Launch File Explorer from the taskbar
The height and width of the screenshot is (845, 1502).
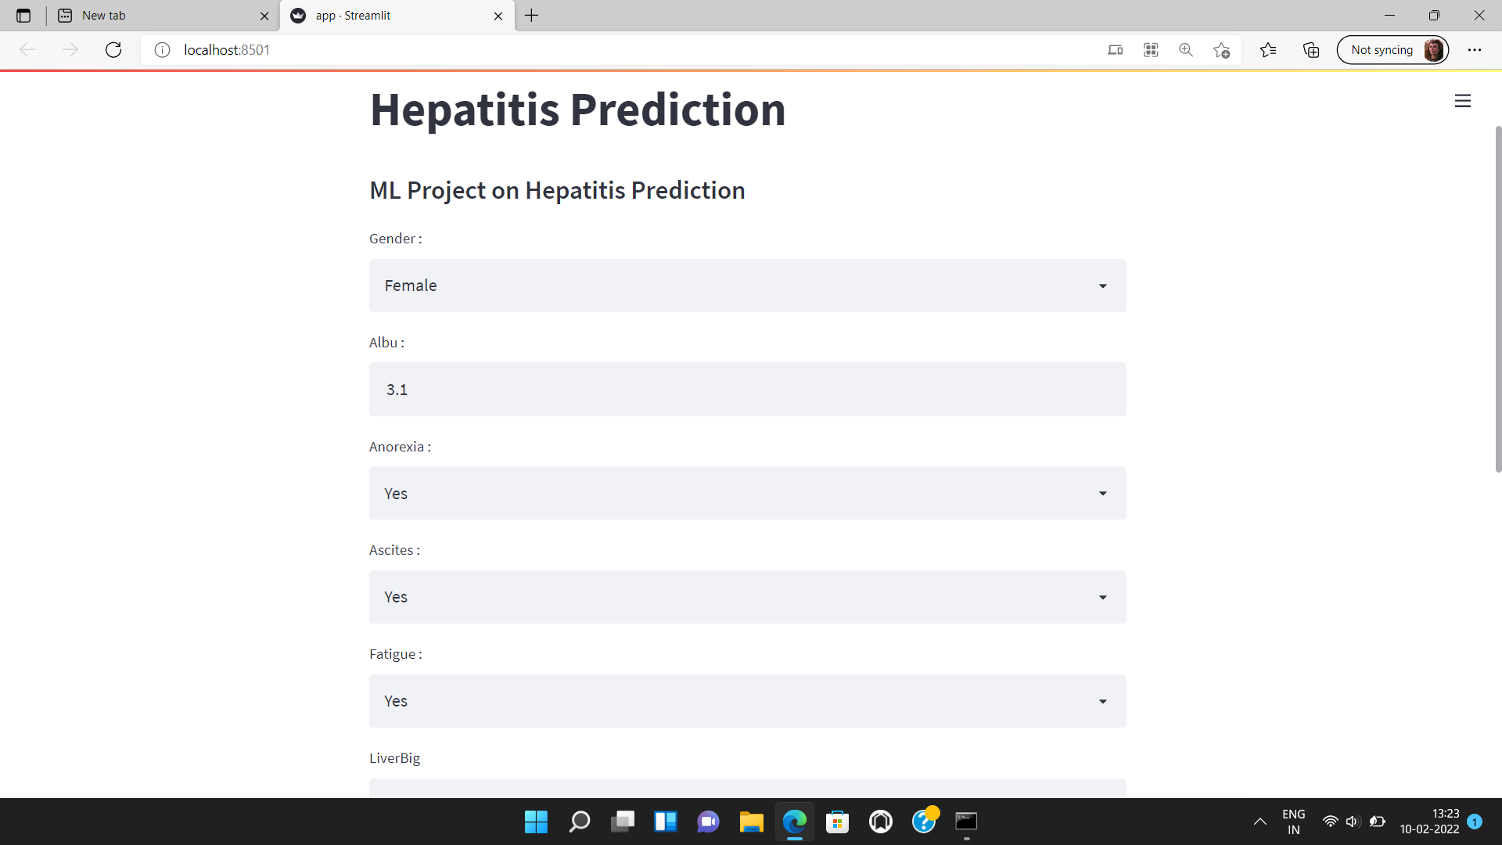tap(751, 822)
